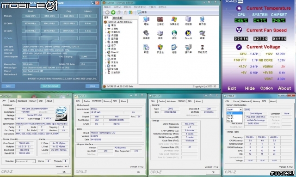Open the Devices icon next to DirectX
The height and width of the screenshot is (177, 296).
click(x=202, y=33)
